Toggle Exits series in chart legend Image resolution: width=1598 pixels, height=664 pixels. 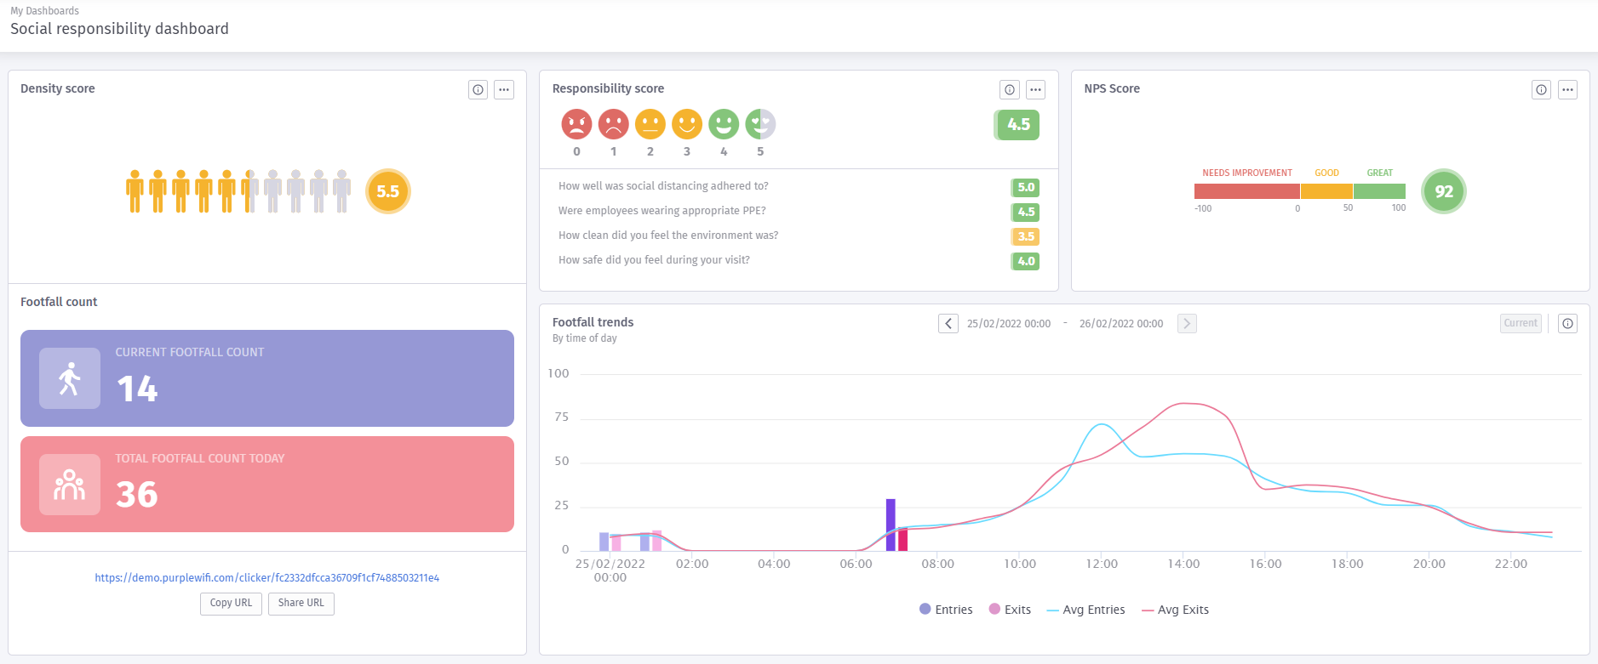(1010, 610)
